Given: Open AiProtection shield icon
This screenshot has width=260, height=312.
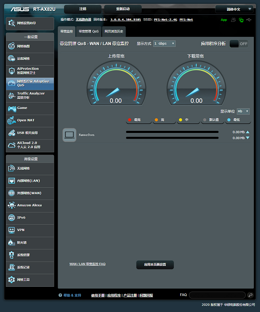Looking at the screenshot, I should pos(12,71).
